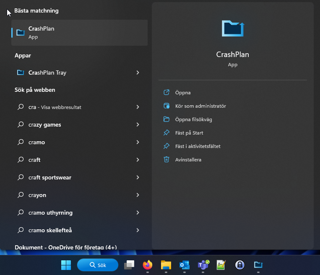This screenshot has width=320, height=275.
Task: Open the notepad editor taskbar icon
Action: (221, 265)
